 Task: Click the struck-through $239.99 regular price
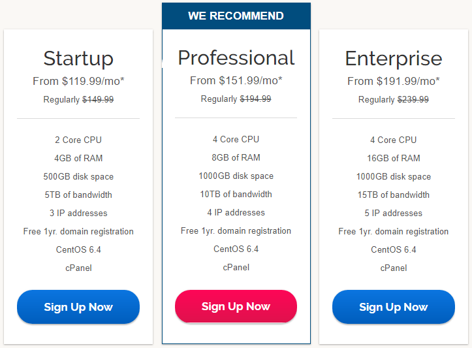click(413, 100)
